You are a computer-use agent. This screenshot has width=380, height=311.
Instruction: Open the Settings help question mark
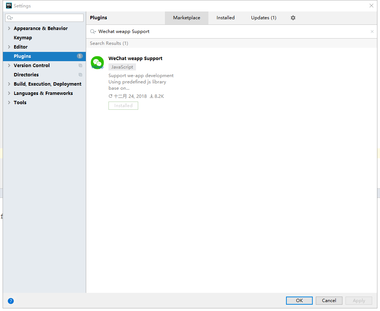pos(11,301)
